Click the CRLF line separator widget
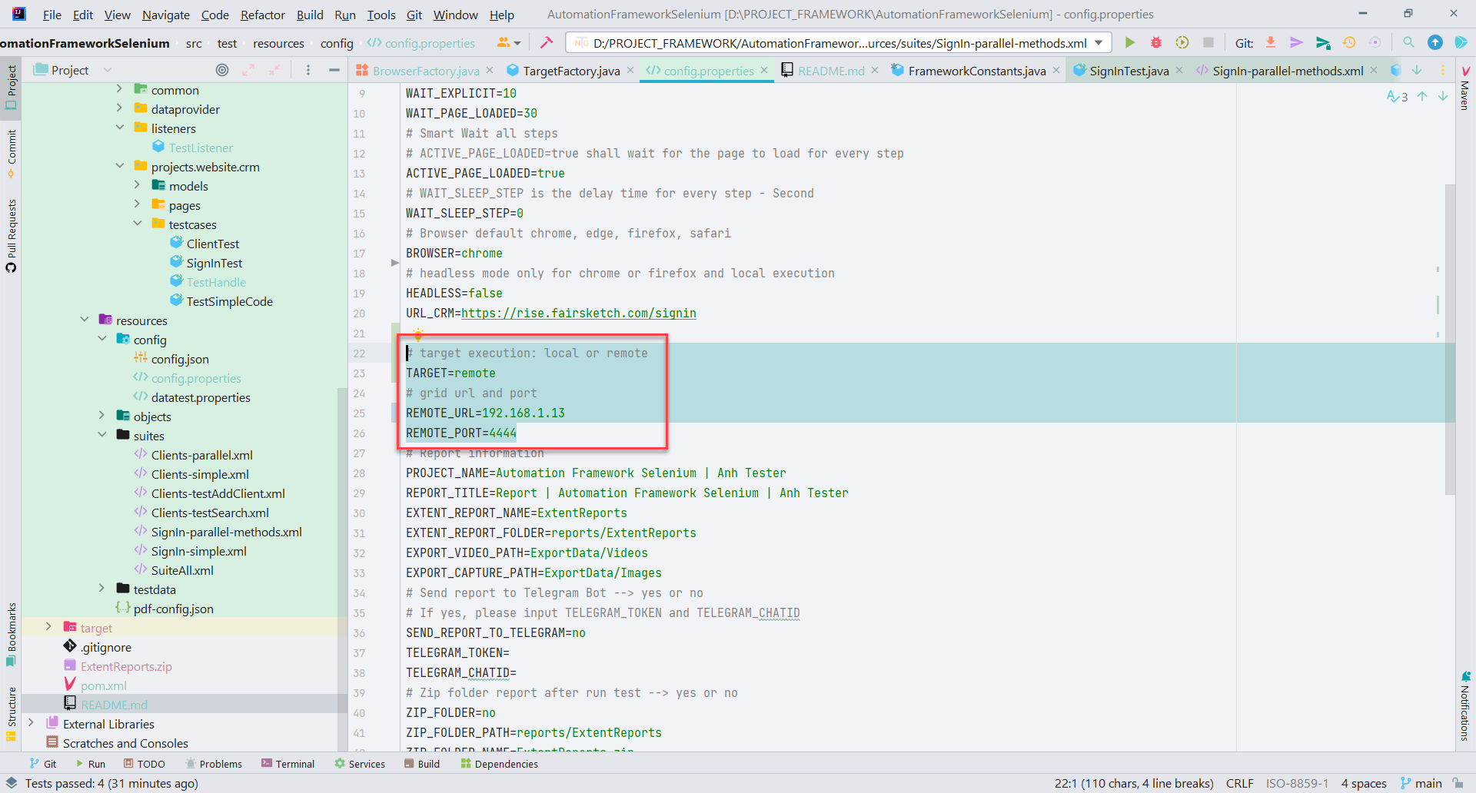1476x793 pixels. point(1239,783)
